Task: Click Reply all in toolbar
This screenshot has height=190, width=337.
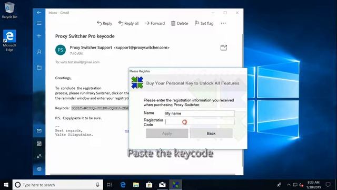Action: (128, 23)
